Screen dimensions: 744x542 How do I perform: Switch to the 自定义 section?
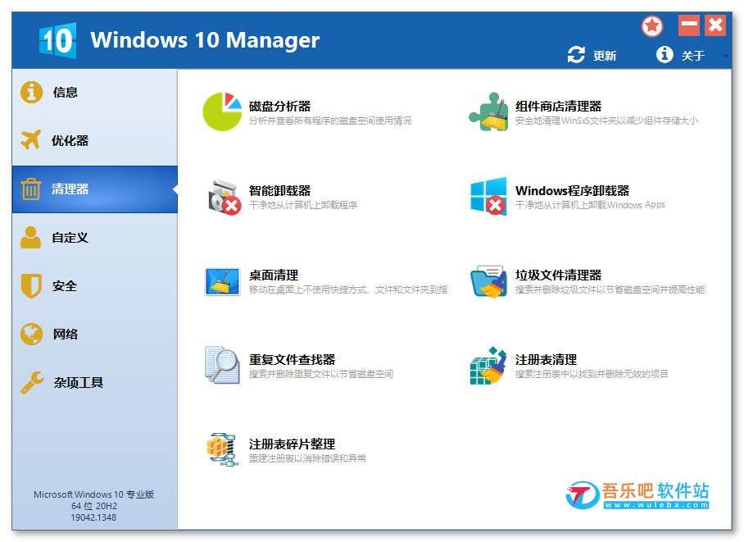pos(95,237)
